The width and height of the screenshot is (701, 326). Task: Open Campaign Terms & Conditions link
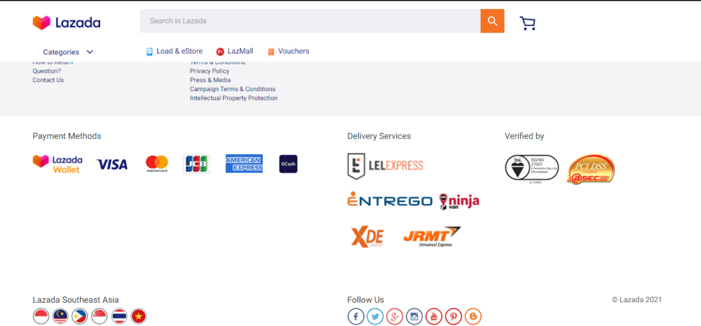[233, 89]
